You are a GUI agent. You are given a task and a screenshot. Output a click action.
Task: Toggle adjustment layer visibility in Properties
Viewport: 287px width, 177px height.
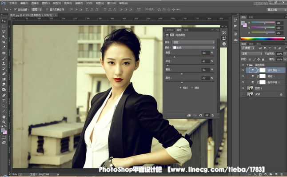207,115
